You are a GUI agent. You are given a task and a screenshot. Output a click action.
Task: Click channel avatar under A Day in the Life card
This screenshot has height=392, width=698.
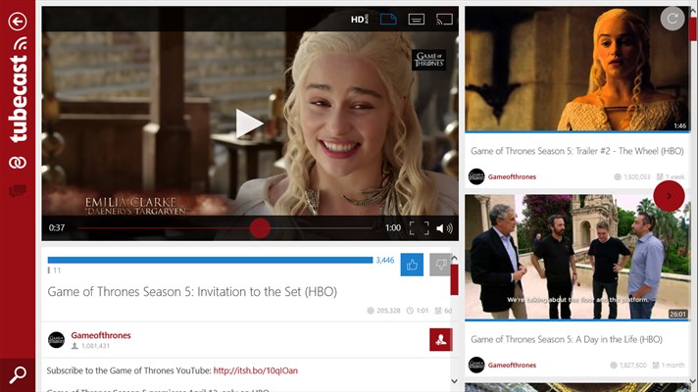coord(476,365)
